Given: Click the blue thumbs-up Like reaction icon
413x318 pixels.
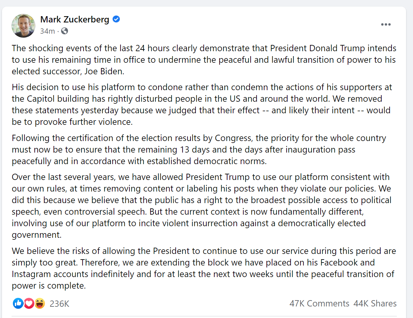Looking at the screenshot, I should tap(18, 303).
